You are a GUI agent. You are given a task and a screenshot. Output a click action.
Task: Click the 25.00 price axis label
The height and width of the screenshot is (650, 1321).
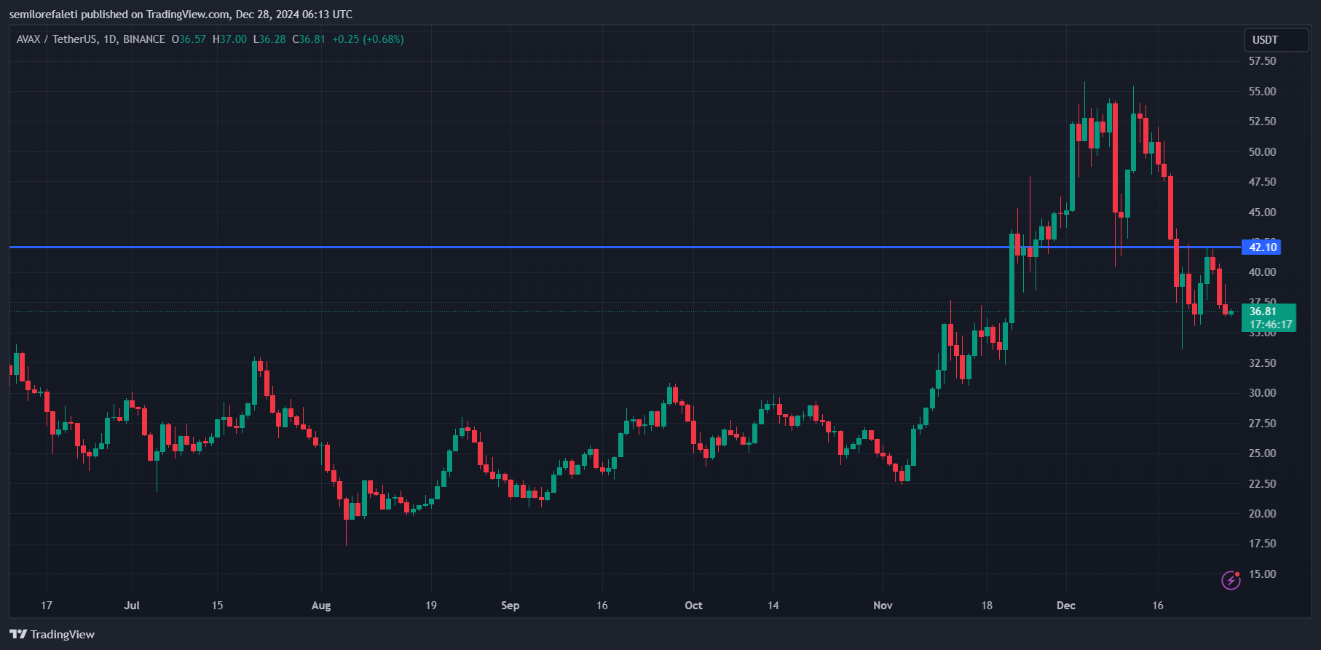1262,453
